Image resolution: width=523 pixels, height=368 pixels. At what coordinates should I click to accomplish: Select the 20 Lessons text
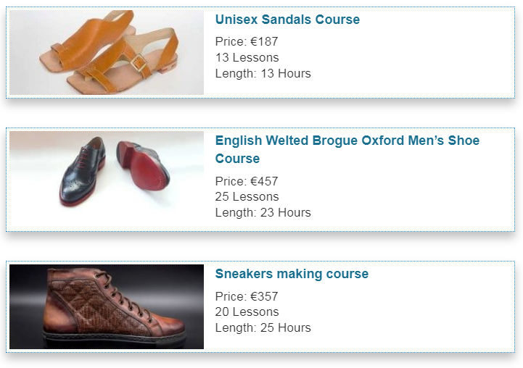tap(247, 311)
